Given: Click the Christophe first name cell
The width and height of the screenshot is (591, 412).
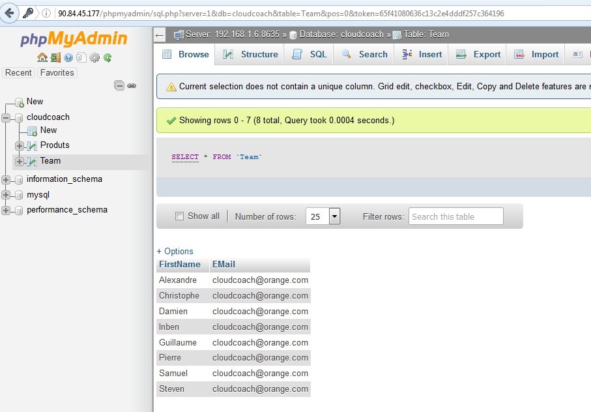Looking at the screenshot, I should 183,295.
